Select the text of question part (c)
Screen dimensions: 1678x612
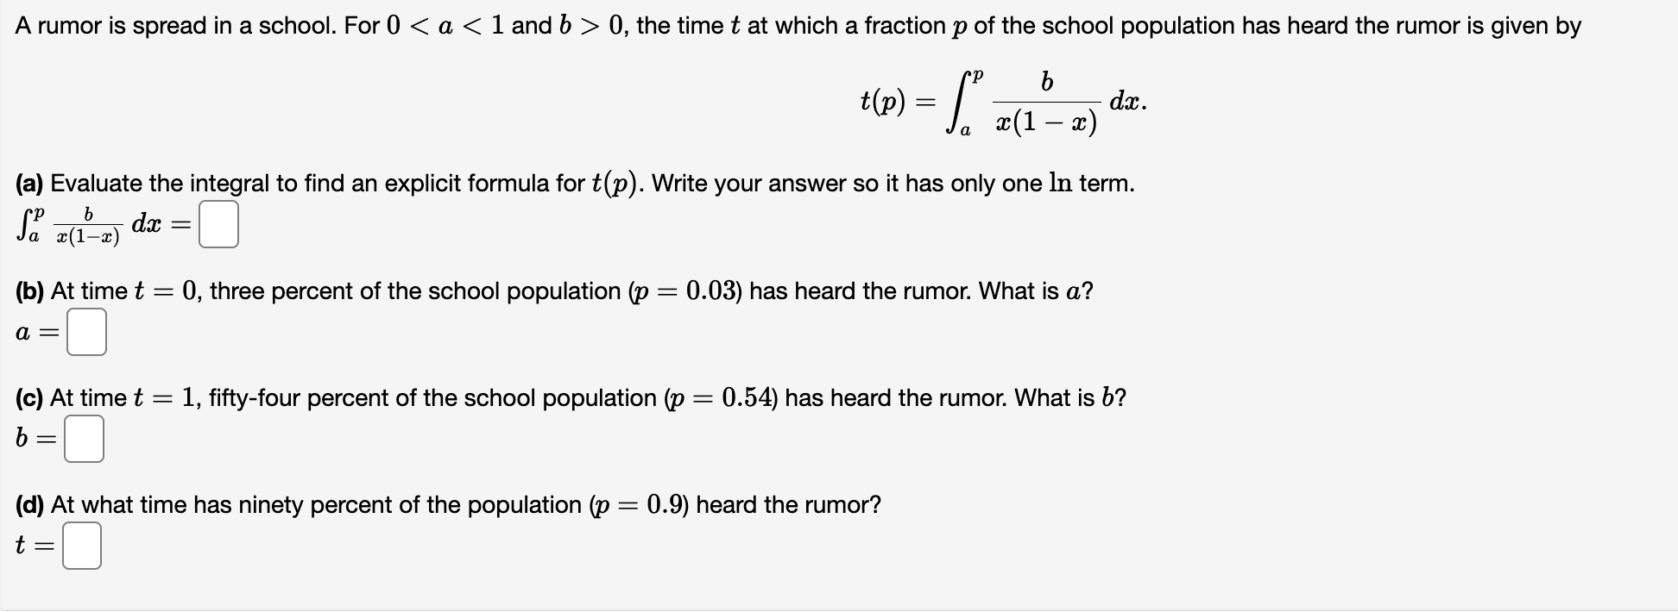570,398
